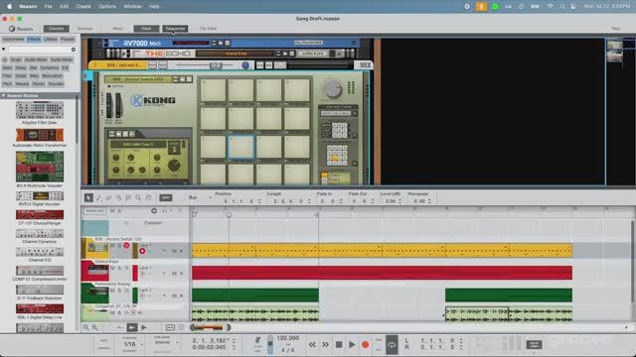Start playback with the Play button

tap(352, 345)
